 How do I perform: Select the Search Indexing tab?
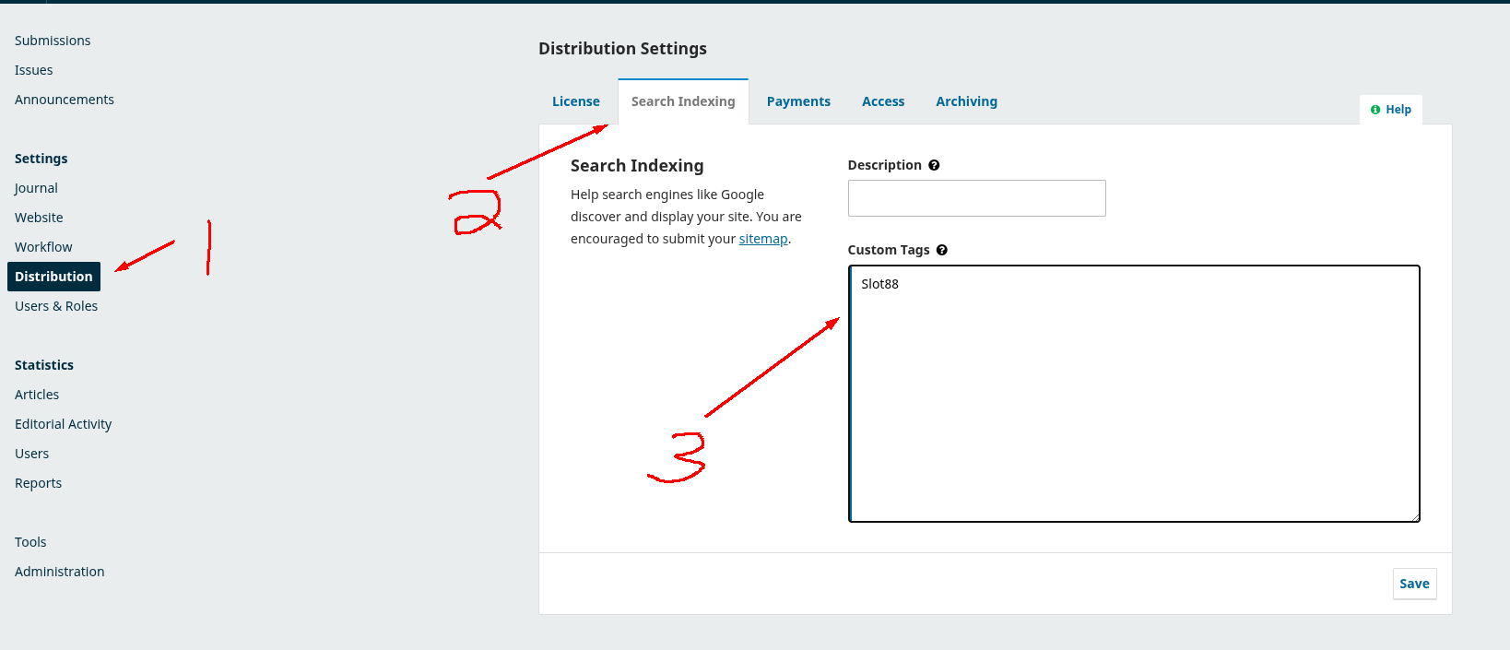point(683,101)
